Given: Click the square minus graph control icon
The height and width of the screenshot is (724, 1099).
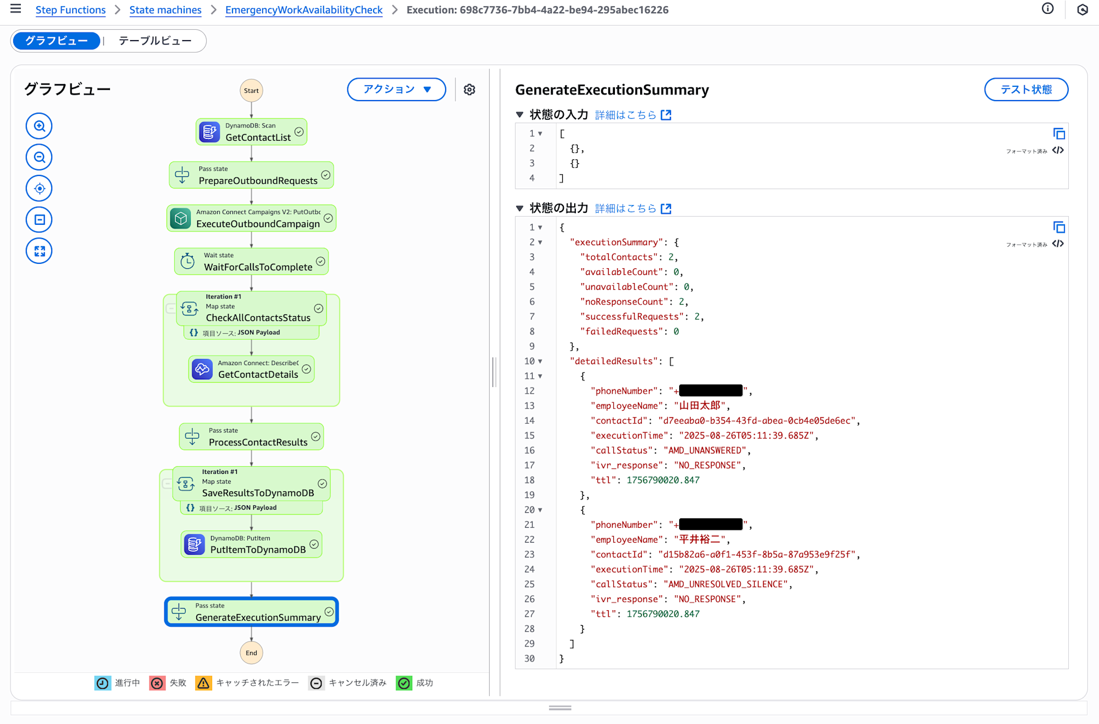Looking at the screenshot, I should click(39, 220).
